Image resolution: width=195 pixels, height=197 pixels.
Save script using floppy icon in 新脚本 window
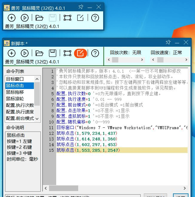click(x=53, y=53)
